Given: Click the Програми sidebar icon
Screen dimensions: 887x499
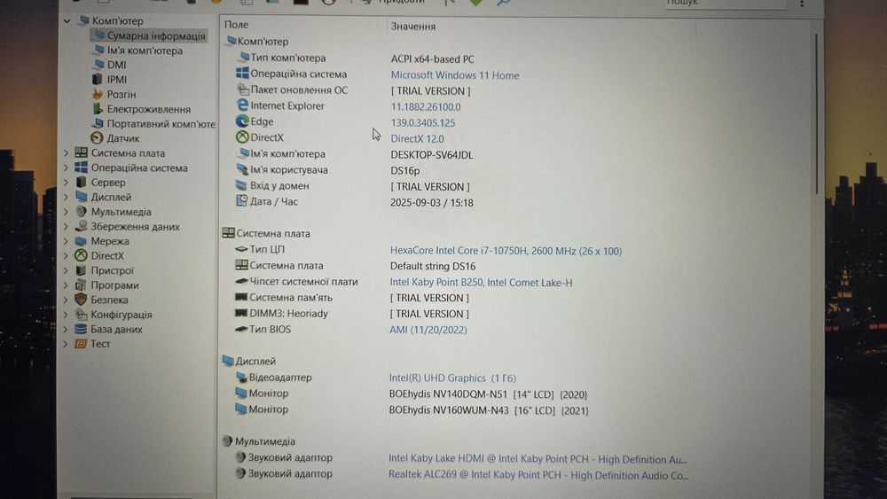Looking at the screenshot, I should [x=81, y=285].
